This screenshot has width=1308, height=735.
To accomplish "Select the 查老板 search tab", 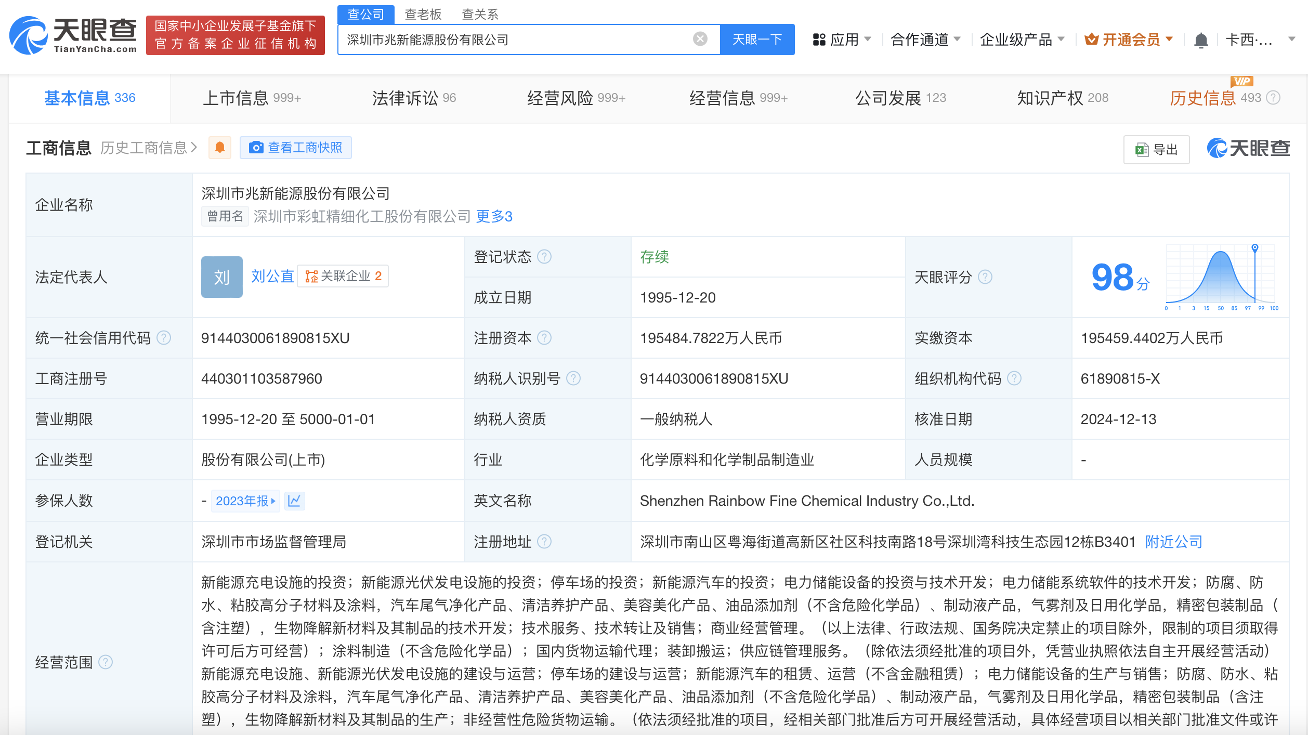I will click(x=423, y=14).
